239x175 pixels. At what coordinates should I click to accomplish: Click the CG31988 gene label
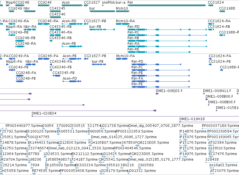(227, 8)
